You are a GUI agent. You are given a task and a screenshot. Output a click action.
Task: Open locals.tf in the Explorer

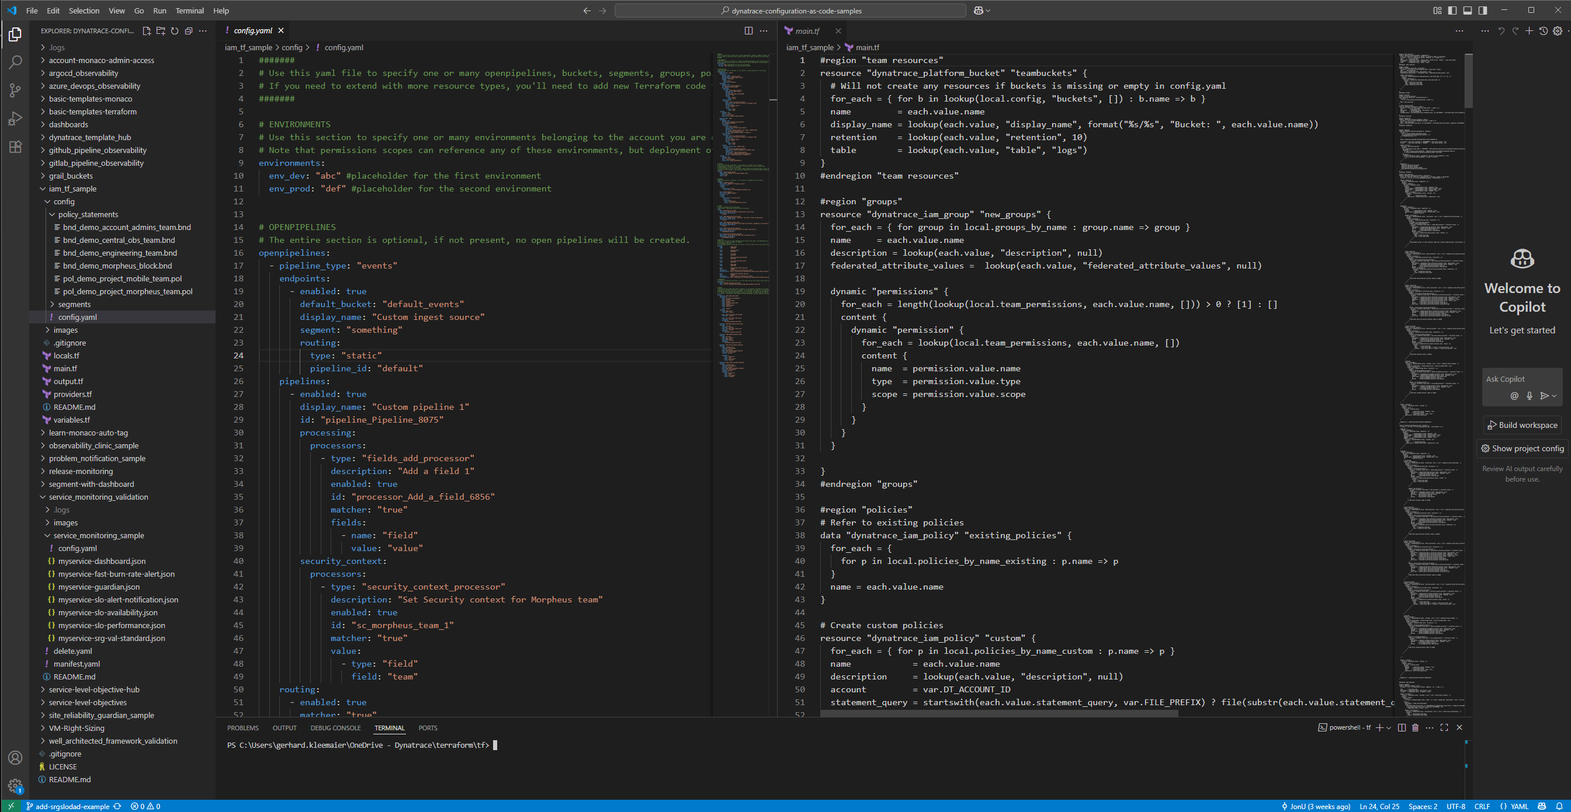(66, 356)
